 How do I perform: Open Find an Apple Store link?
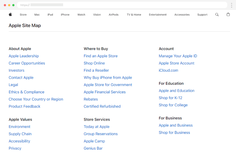coord(100,56)
